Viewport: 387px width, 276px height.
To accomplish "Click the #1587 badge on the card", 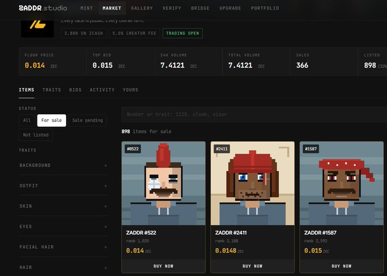I will pyautogui.click(x=311, y=149).
